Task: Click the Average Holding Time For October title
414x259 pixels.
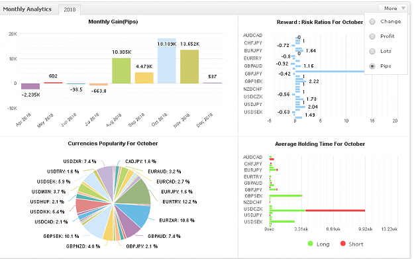Action: (320, 144)
